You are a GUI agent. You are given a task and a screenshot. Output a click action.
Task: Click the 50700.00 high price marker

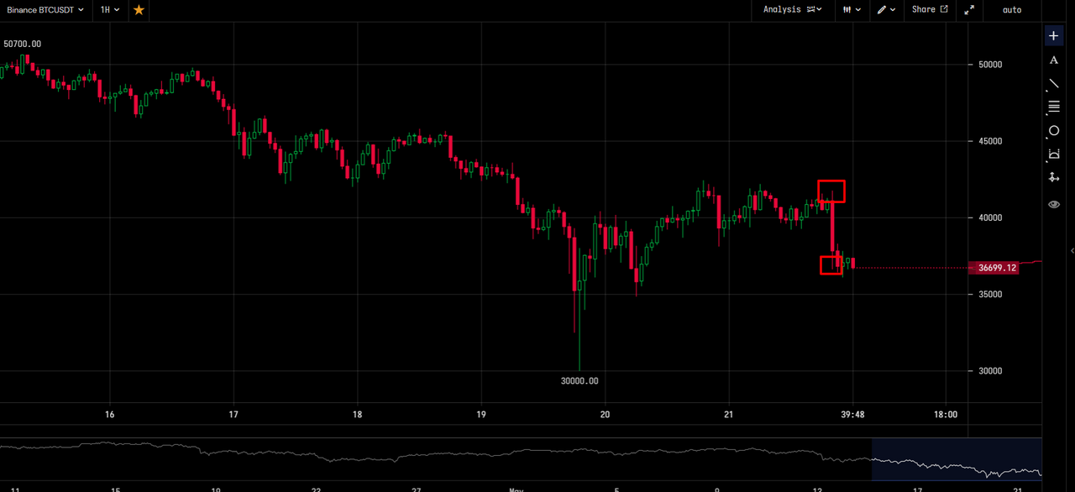coord(23,44)
